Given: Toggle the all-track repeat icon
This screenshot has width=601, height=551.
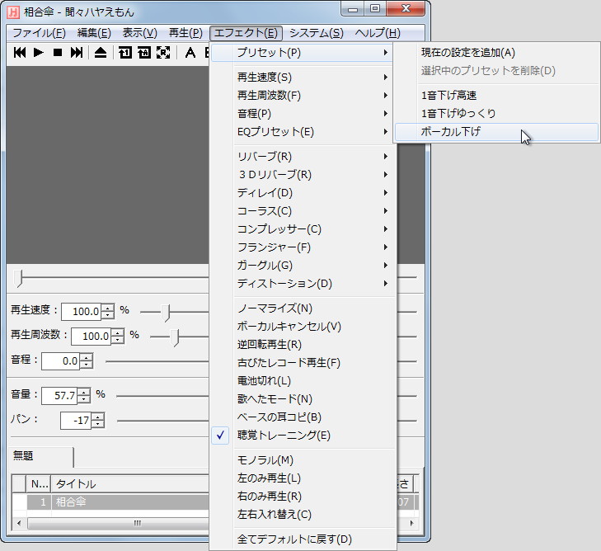Looking at the screenshot, I should point(144,53).
